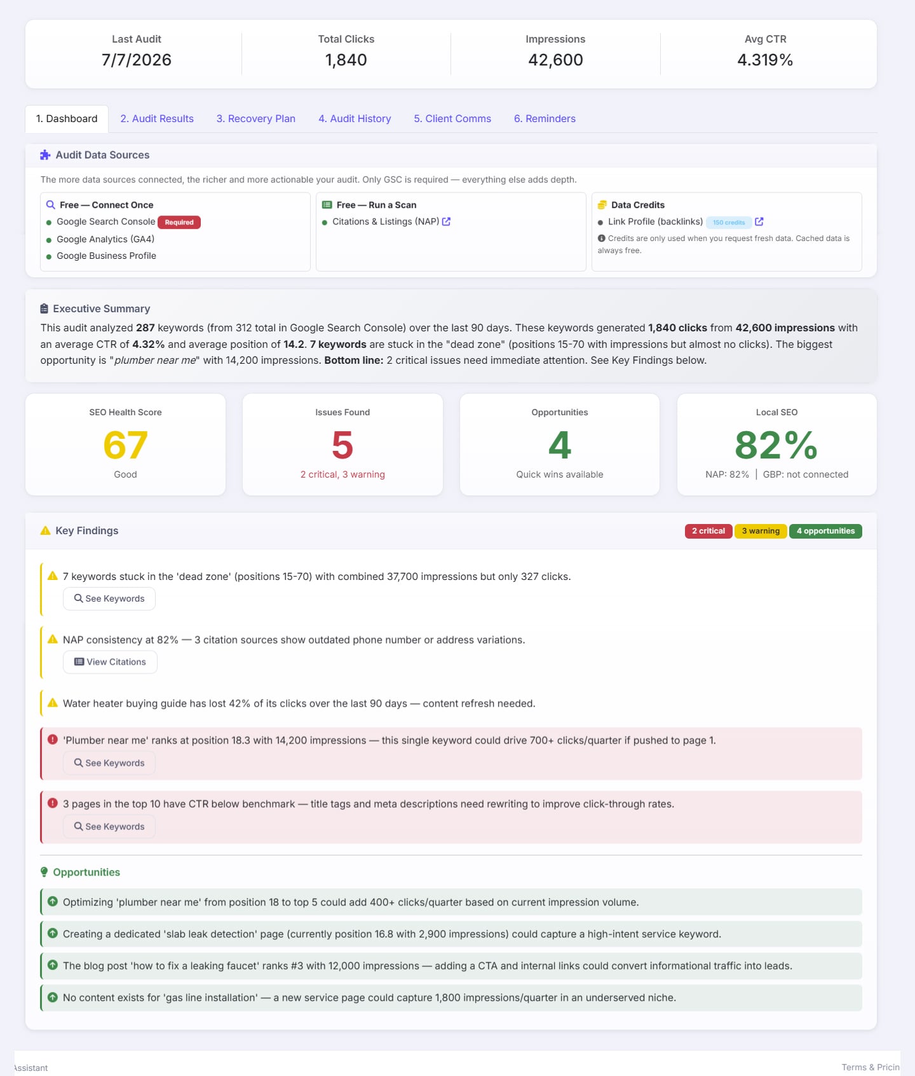
Task: Click the Avg CTR value 4.319%
Action: tap(765, 60)
